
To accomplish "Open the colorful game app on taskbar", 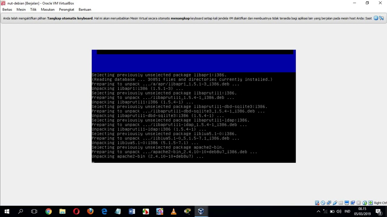I will point(160,211).
